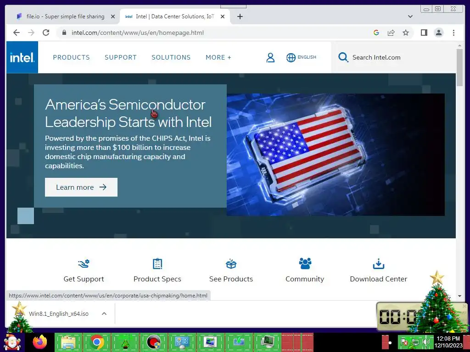
Task: Open the SOLUTIONS menu
Action: pyautogui.click(x=171, y=57)
